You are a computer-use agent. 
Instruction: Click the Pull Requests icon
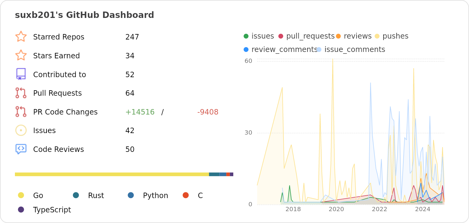tap(21, 93)
